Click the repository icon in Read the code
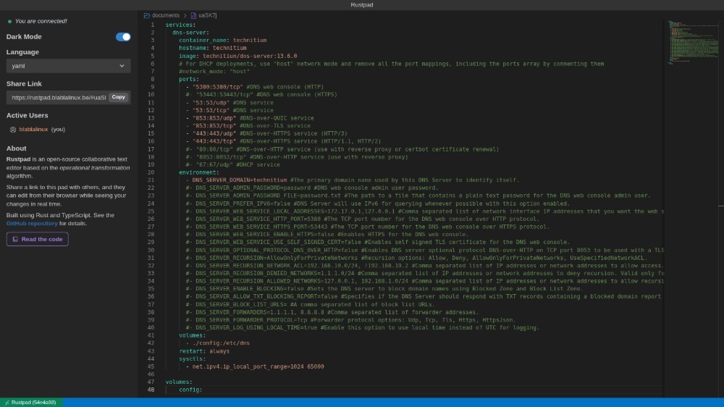 [15, 239]
